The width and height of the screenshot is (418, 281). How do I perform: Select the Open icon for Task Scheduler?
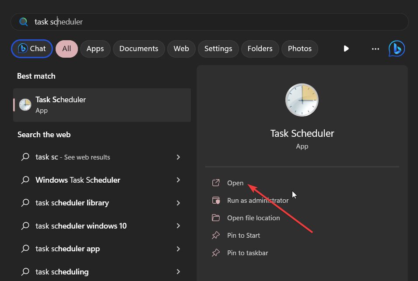tap(215, 183)
